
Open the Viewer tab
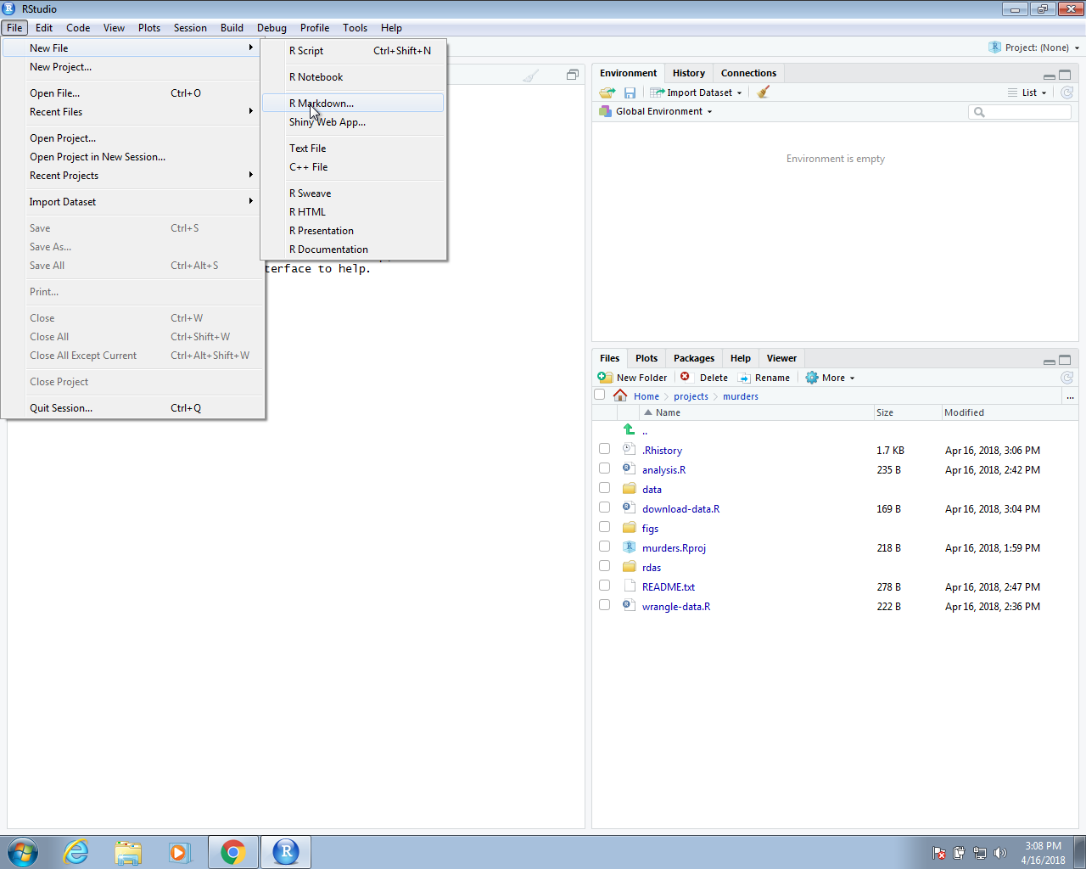tap(781, 358)
